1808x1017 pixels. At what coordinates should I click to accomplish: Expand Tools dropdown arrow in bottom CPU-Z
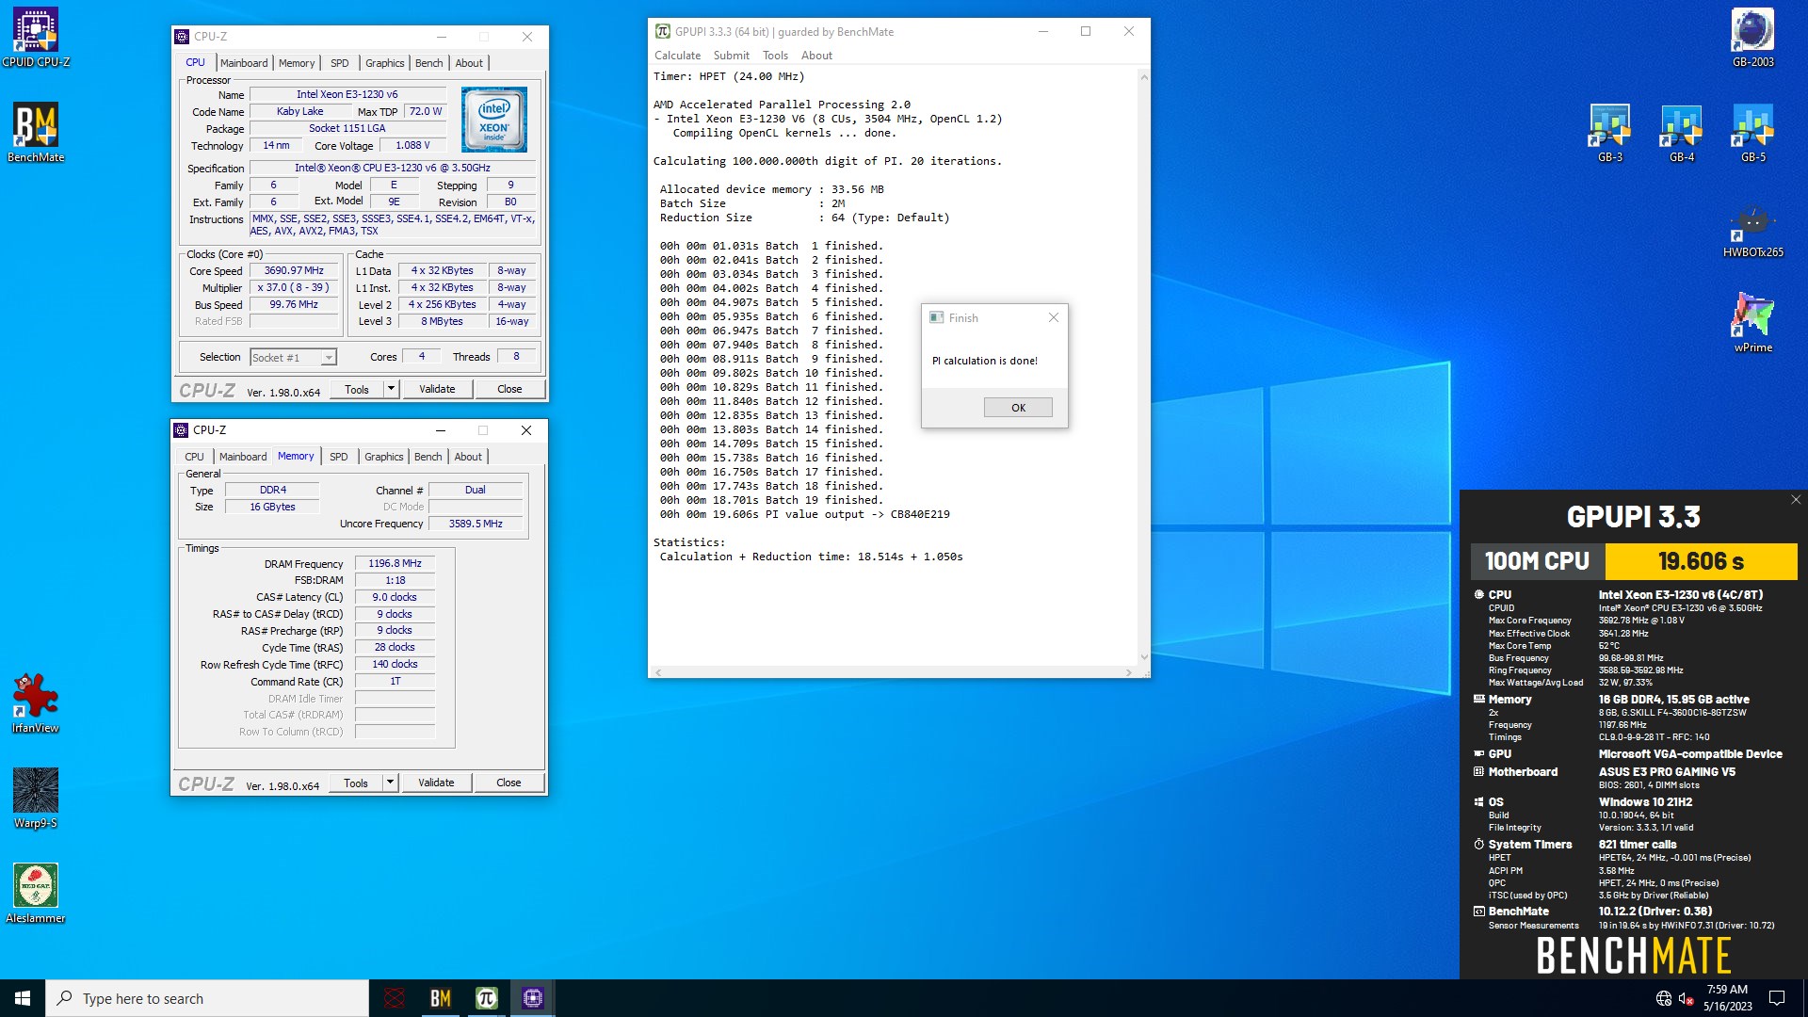(x=390, y=783)
